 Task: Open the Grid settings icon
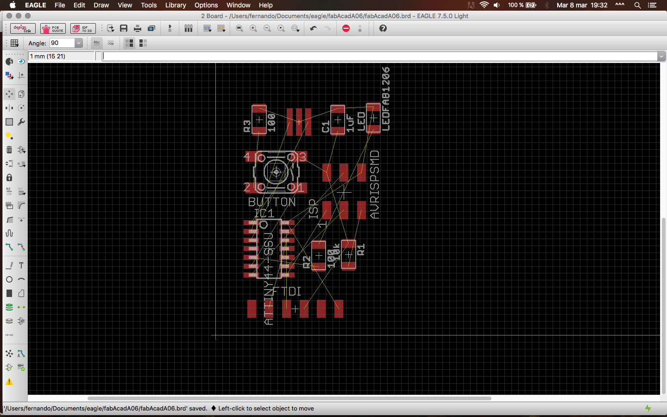click(x=14, y=43)
